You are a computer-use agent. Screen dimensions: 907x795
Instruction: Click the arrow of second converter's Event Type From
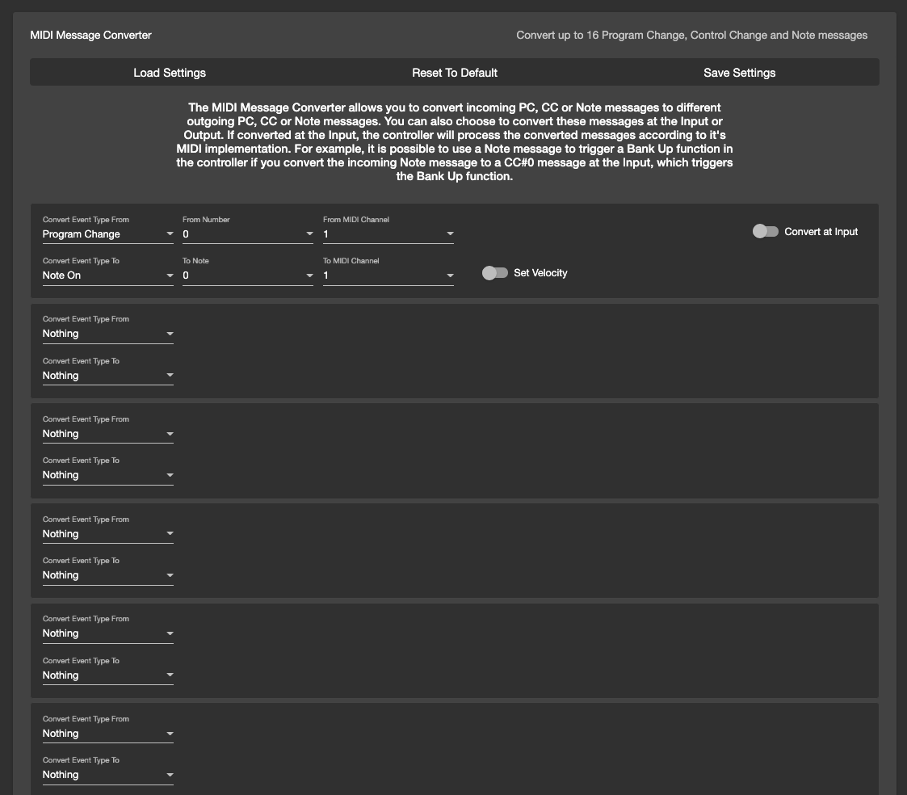coord(170,334)
